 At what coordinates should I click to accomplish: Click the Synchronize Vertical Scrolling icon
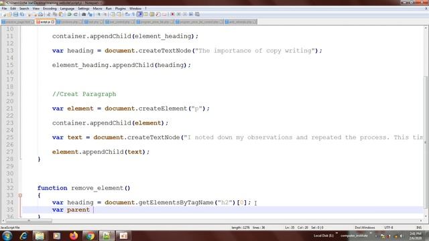[x=113, y=14]
